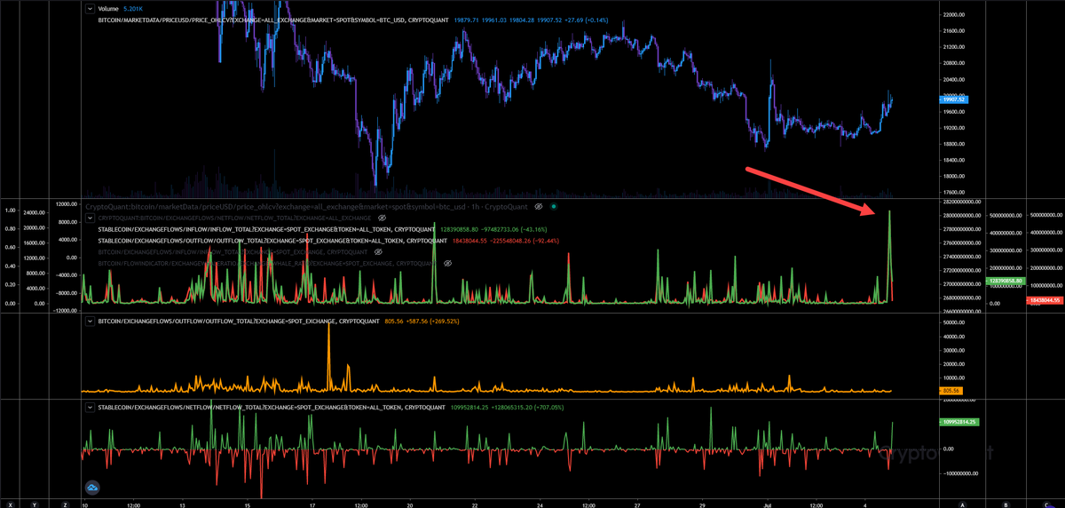Click the green 109952814.25 netflow value label
The width and height of the screenshot is (1065, 508).
coord(959,422)
